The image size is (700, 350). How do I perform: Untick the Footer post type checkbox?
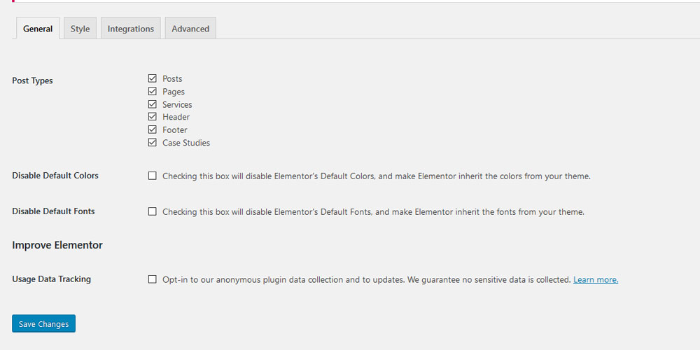coord(153,129)
